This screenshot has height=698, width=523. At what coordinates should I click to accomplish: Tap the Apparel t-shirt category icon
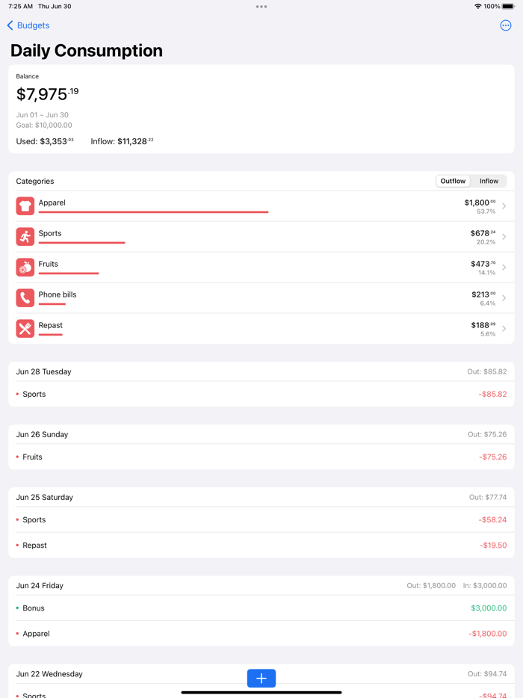(25, 206)
